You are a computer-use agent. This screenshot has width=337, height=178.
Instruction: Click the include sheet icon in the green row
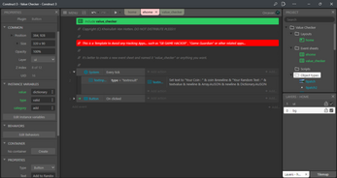(x=80, y=21)
